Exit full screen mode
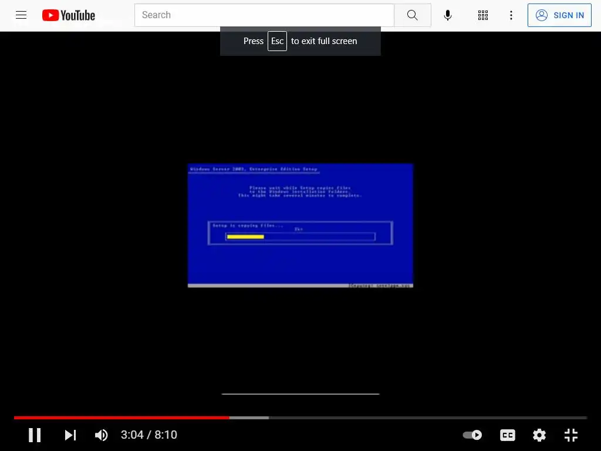601x451 pixels. tap(571, 435)
